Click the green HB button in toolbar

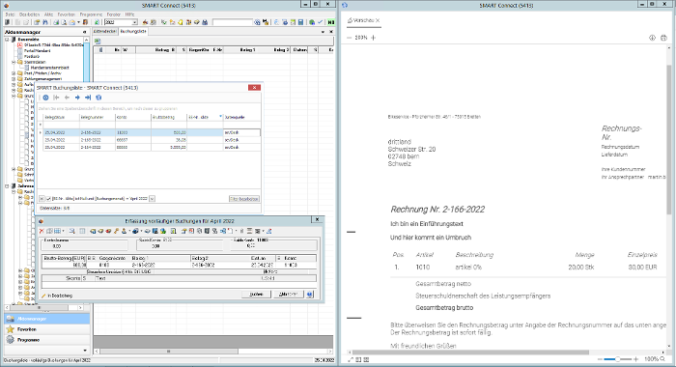tap(330, 22)
